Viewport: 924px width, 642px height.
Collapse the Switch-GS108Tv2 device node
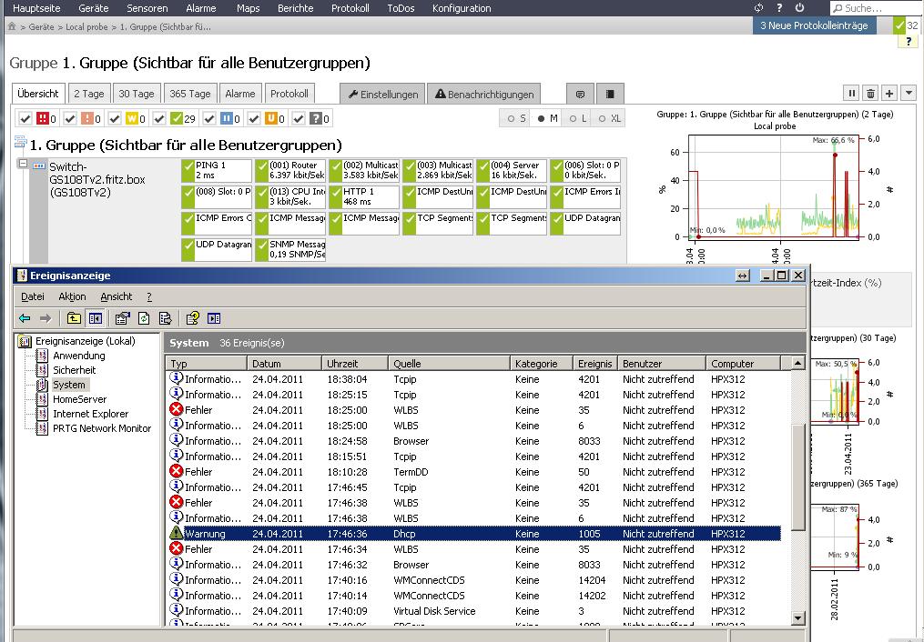click(23, 164)
